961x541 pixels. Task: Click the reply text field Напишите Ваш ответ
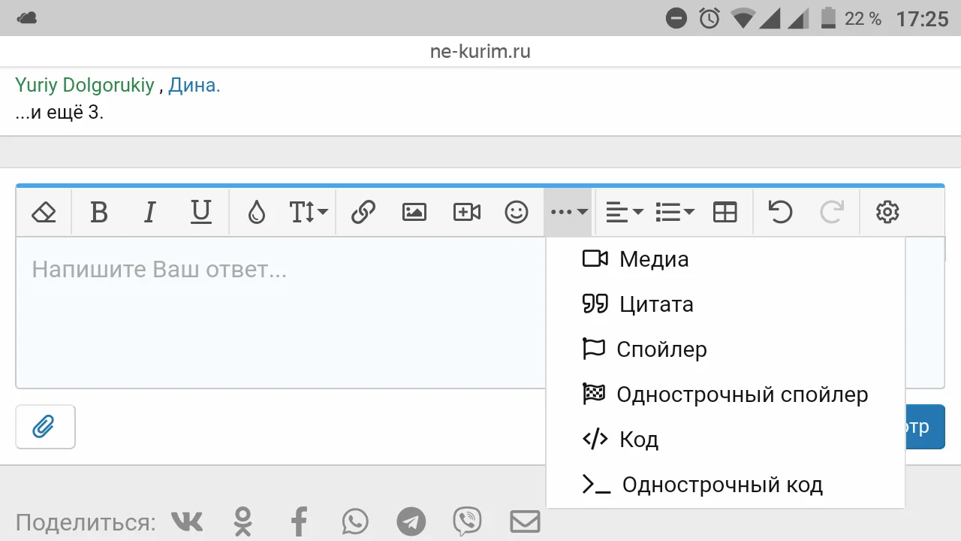click(278, 316)
